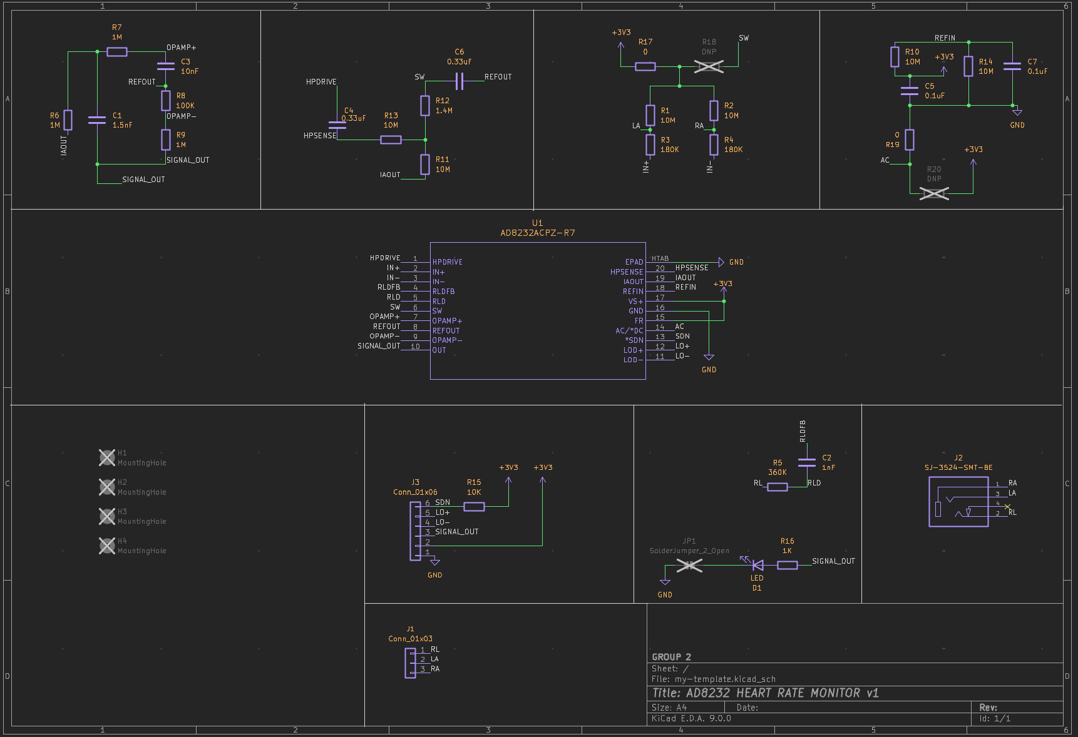Select resistor R5 360K symbol
1078x737 pixels.
tap(778, 487)
